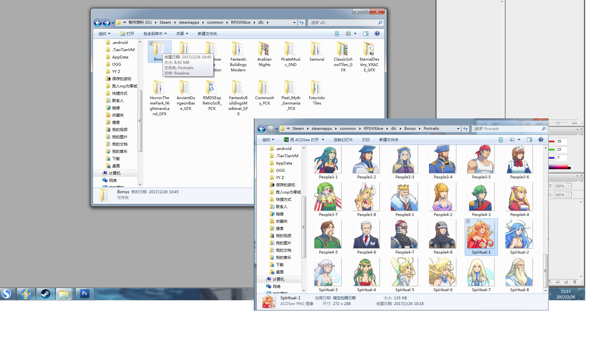Screen dimensions: 607x341
Task: Click 打印 in the Portraits toolbar
Action: [366, 140]
